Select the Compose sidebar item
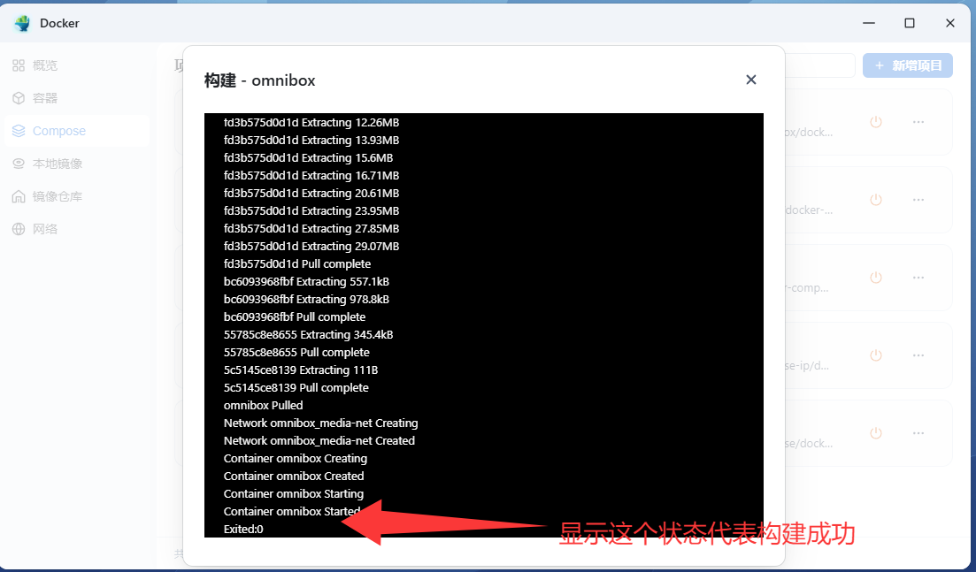 tap(77, 131)
